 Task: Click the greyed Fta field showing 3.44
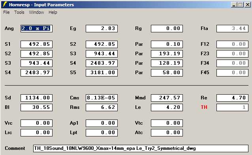(x=232, y=28)
